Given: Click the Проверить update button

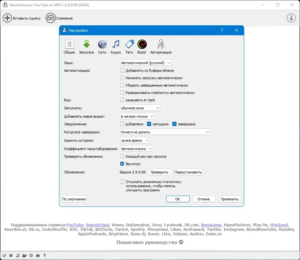Looking at the screenshot, I should pos(159,172).
